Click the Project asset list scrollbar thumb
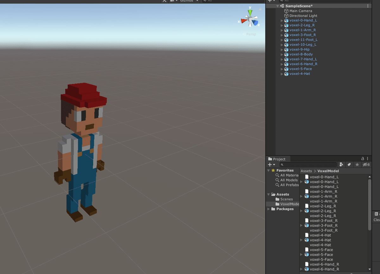Viewport: 380px width, 274px height. [x=370, y=204]
